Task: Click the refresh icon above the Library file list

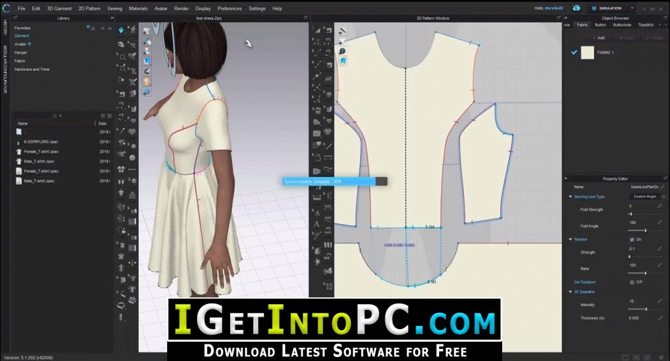Action: coord(103,116)
